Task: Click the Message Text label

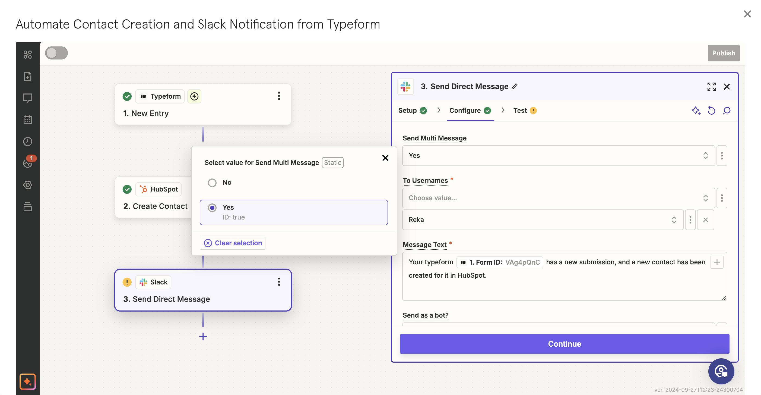Action: [x=424, y=244]
